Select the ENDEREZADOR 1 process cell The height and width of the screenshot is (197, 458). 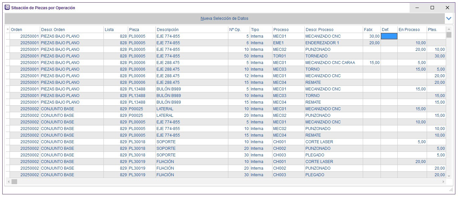[333, 43]
